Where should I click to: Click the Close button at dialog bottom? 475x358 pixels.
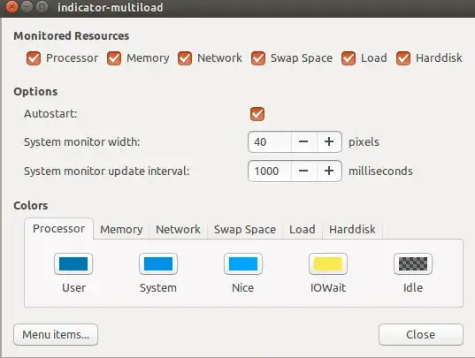tap(421, 334)
